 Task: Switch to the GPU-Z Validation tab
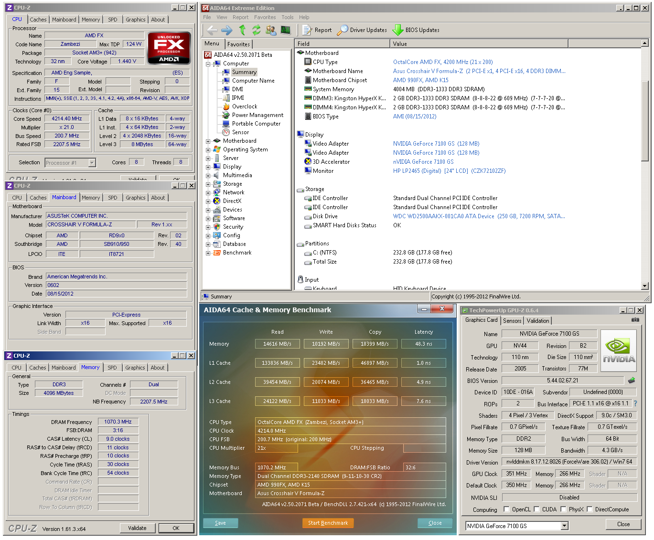(x=538, y=321)
